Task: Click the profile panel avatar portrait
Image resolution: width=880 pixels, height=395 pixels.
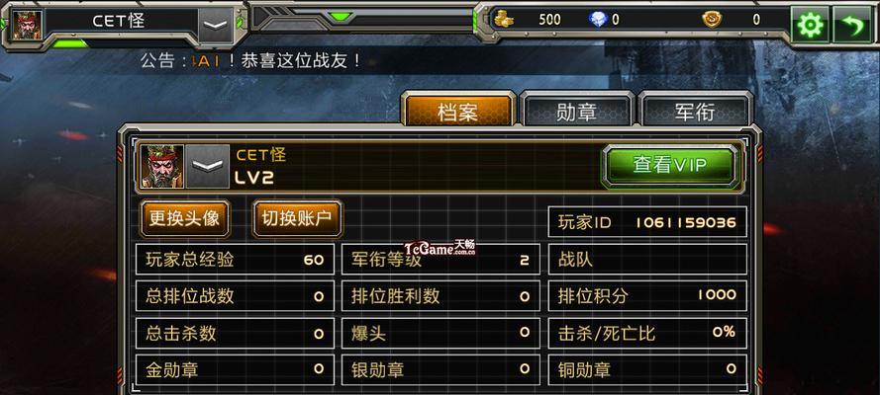Action: [162, 166]
